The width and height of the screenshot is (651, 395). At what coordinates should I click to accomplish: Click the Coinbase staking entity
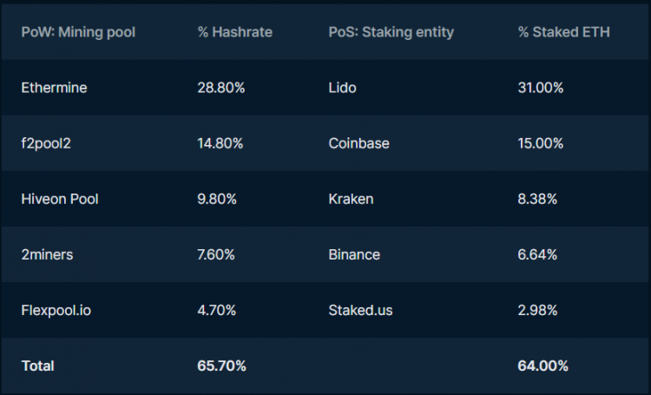click(358, 143)
